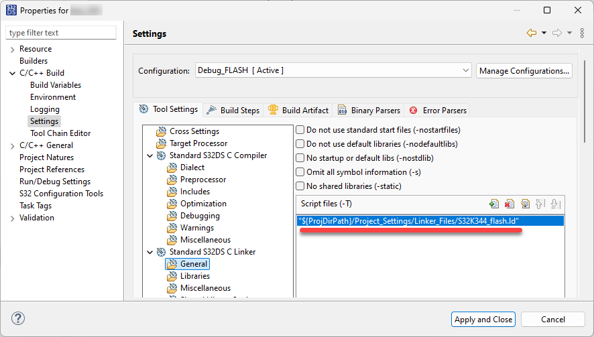Click the Debugging option icon
594x337 pixels.
(x=172, y=216)
